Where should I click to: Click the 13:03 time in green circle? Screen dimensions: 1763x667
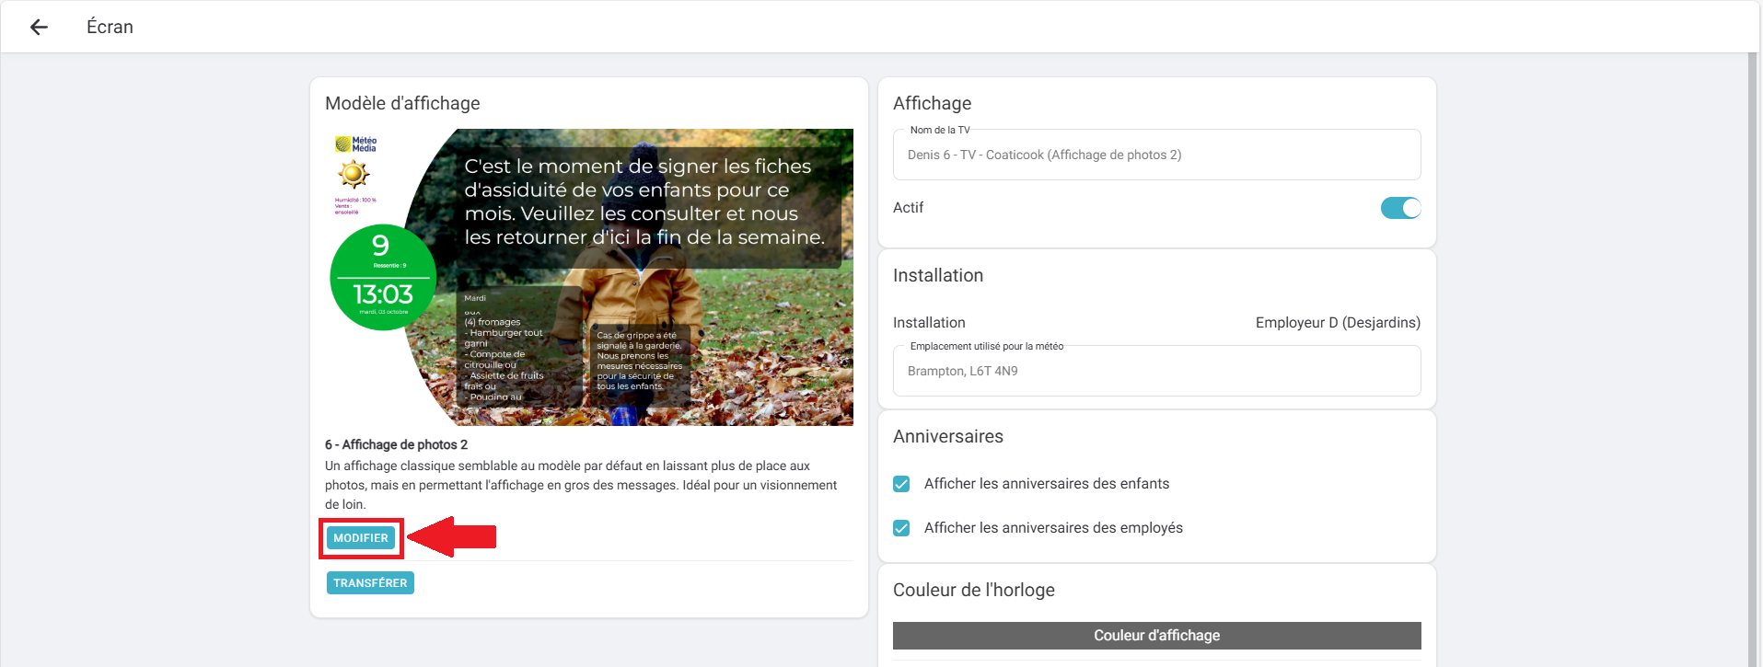point(383,294)
